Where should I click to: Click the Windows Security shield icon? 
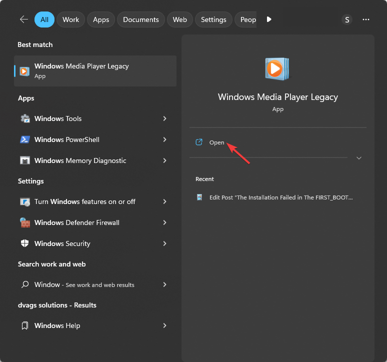(24, 243)
